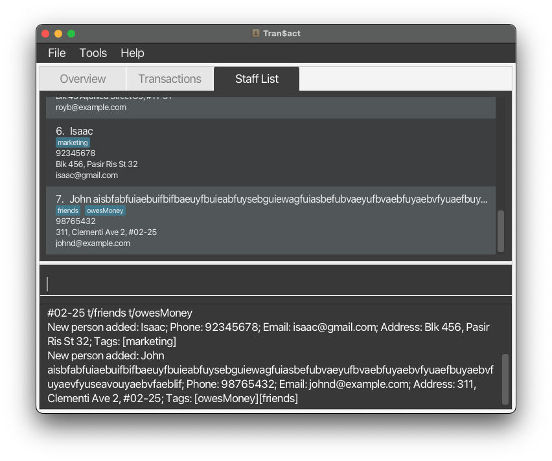Click Isaac's phone number 92345678
The height and width of the screenshot is (461, 552).
(76, 153)
